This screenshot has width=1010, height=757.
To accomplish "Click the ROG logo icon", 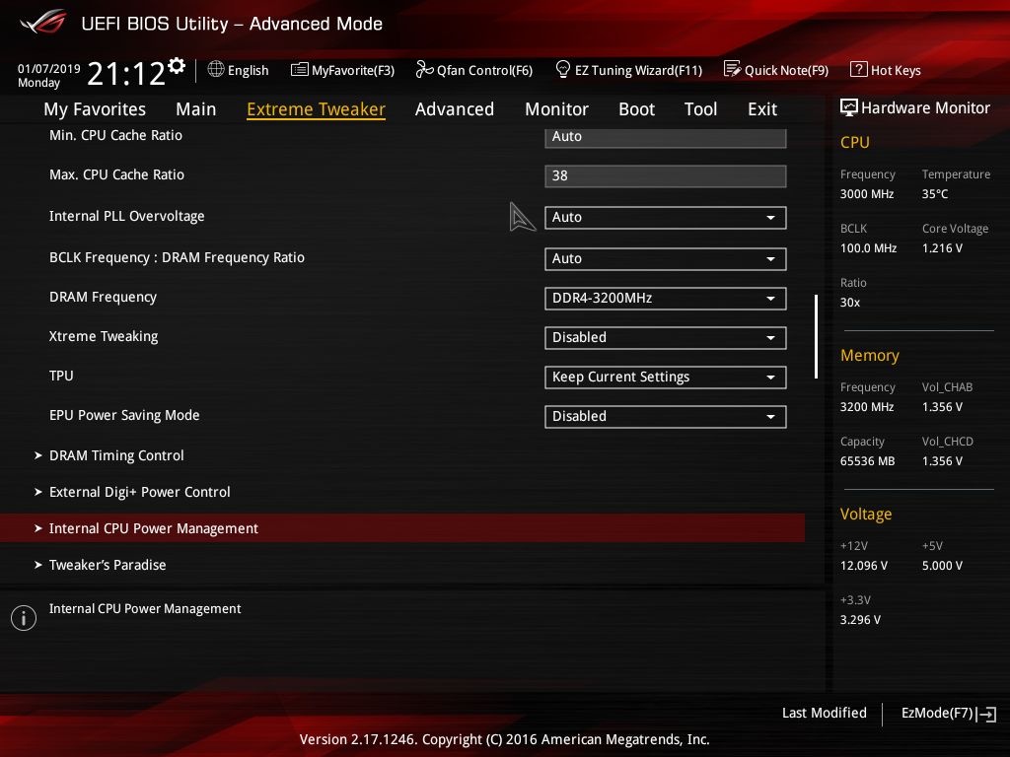I will tap(43, 22).
